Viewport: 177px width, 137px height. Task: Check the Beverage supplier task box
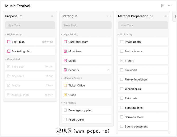point(65,110)
